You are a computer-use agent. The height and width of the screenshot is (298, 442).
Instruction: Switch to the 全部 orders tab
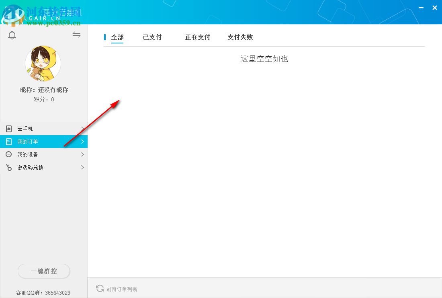point(117,37)
